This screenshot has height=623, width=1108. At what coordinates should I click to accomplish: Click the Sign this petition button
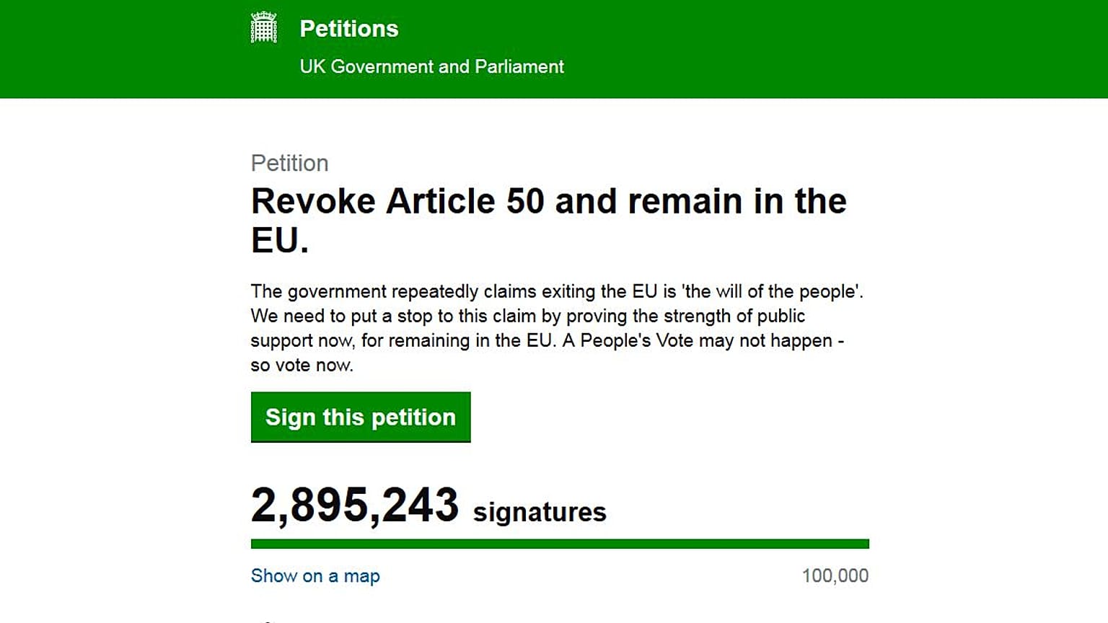(361, 417)
